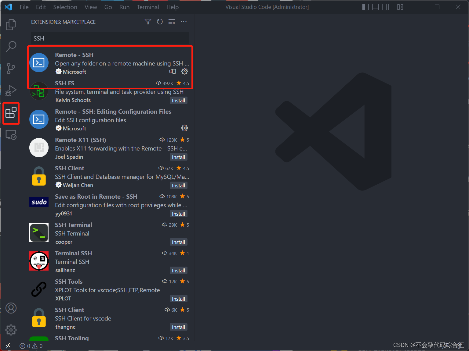This screenshot has width=469, height=351.
Task: Click the SSH FS extension icon
Action: coord(39,91)
